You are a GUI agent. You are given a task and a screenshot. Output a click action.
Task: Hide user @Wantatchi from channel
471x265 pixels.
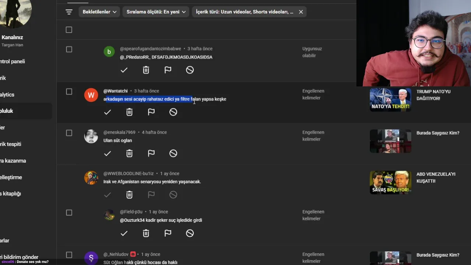(x=173, y=112)
